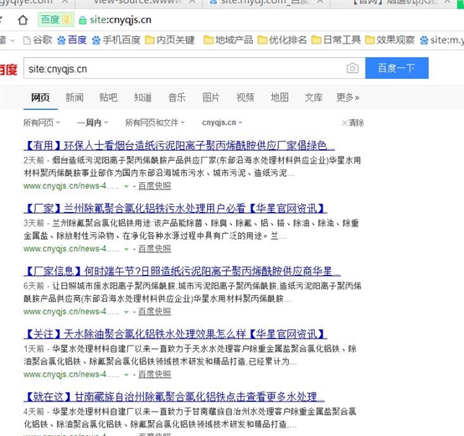Select the 网页 tab
The height and width of the screenshot is (436, 464).
[x=40, y=97]
